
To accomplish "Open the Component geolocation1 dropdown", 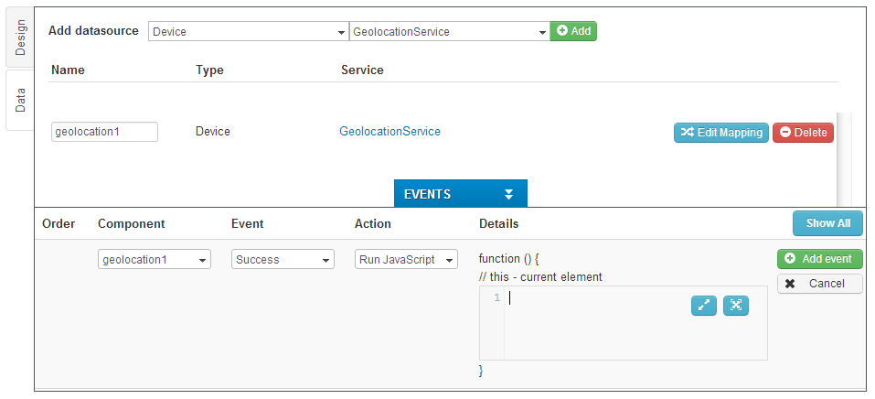I will [154, 260].
